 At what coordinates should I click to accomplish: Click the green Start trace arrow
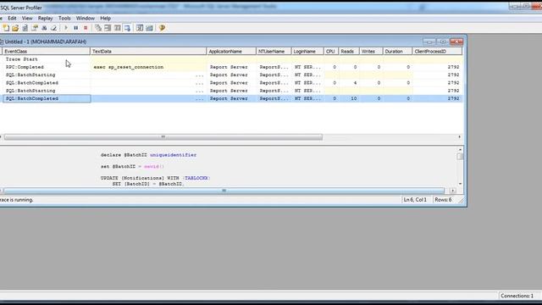66,28
